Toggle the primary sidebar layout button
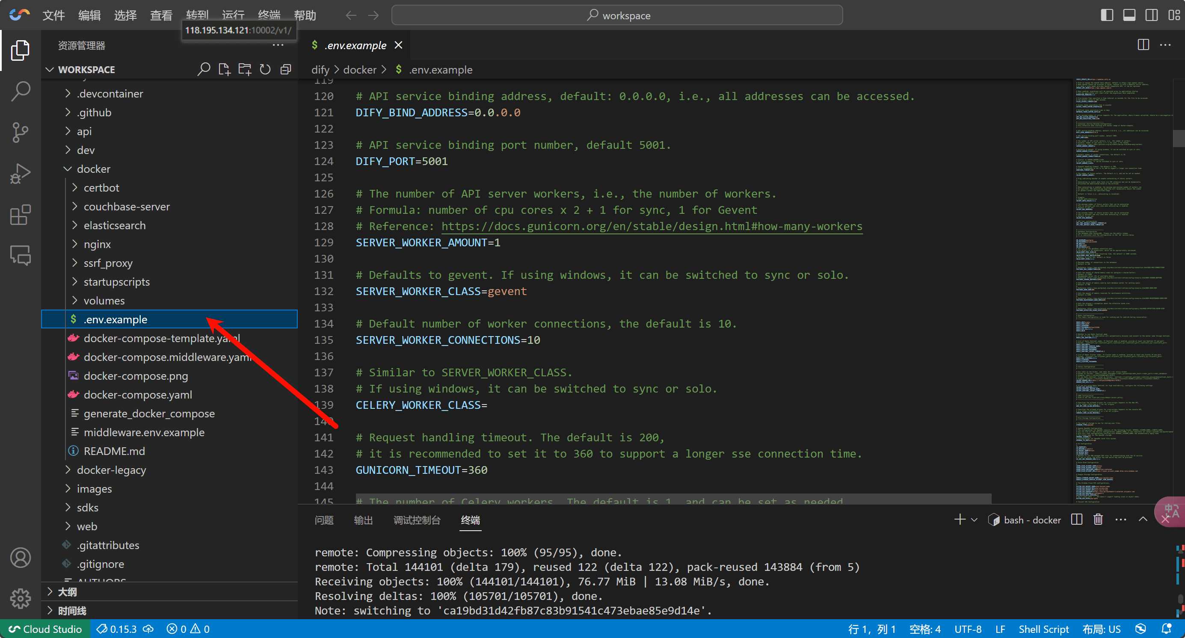 (1107, 15)
